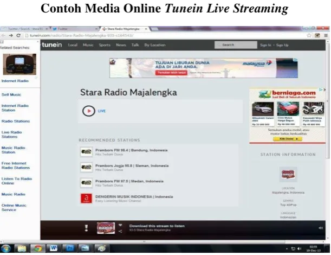This screenshot has width=331, height=255.
Task: Click the Windows Start button
Action: coord(6,248)
